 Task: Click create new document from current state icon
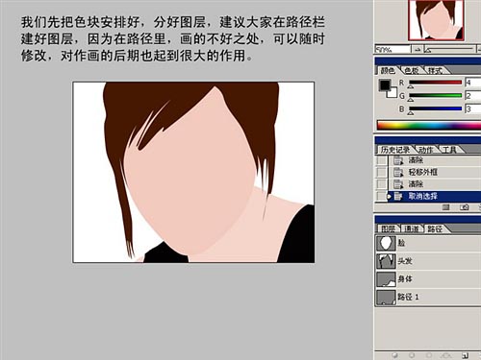[x=445, y=207]
